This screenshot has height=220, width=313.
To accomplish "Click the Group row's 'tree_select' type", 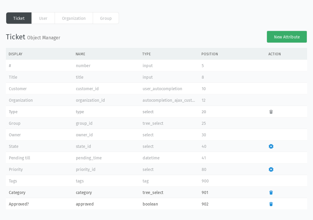I will pyautogui.click(x=153, y=123).
